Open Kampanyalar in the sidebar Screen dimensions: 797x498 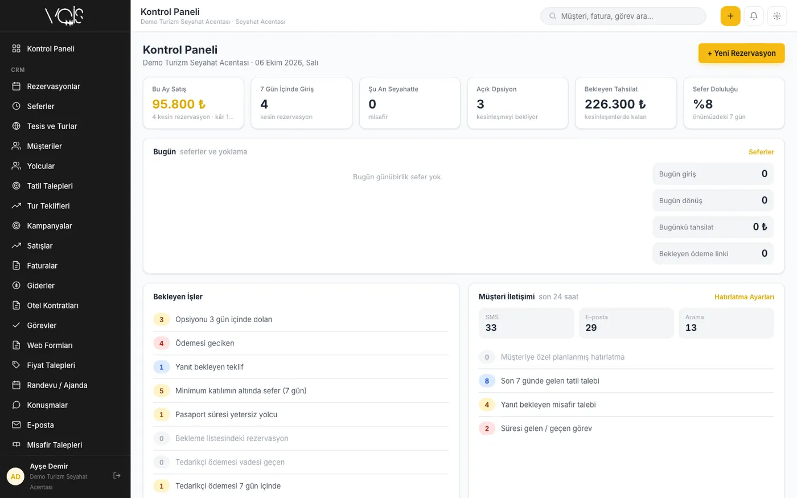point(65,226)
